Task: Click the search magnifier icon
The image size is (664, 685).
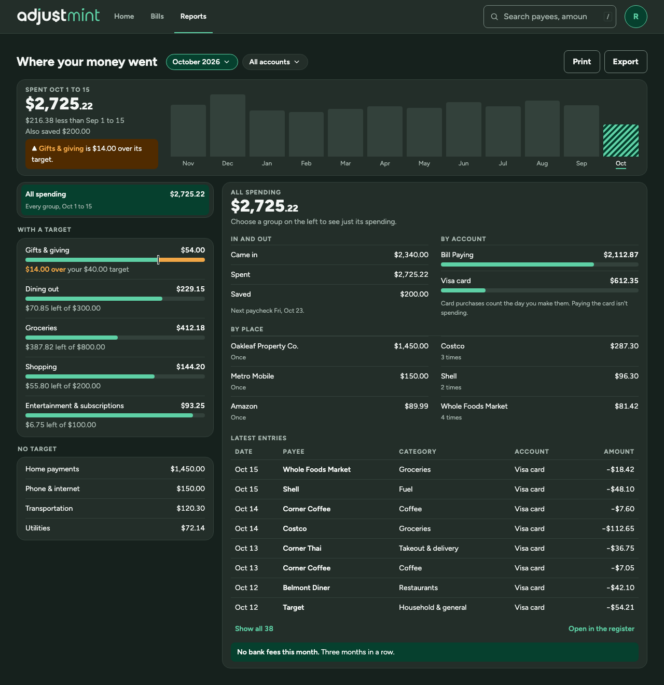Action: pyautogui.click(x=494, y=17)
